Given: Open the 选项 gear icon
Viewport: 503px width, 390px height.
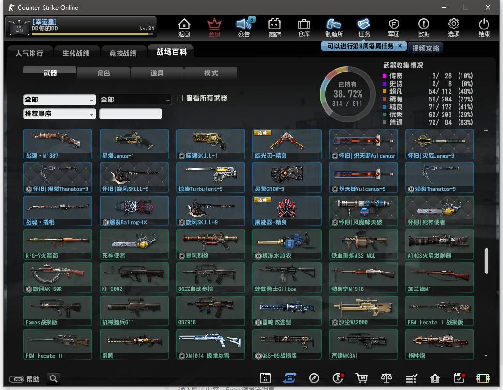Looking at the screenshot, I should click(454, 28).
